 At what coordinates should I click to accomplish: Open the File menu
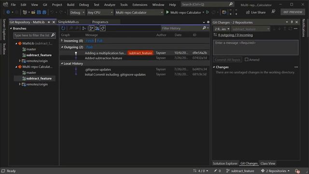[13, 4]
